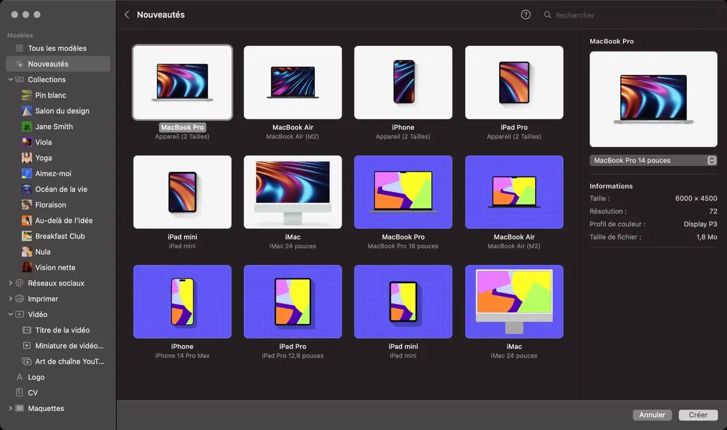Expand the Réseaux sociaux section
Image resolution: width=727 pixels, height=430 pixels.
tap(10, 282)
